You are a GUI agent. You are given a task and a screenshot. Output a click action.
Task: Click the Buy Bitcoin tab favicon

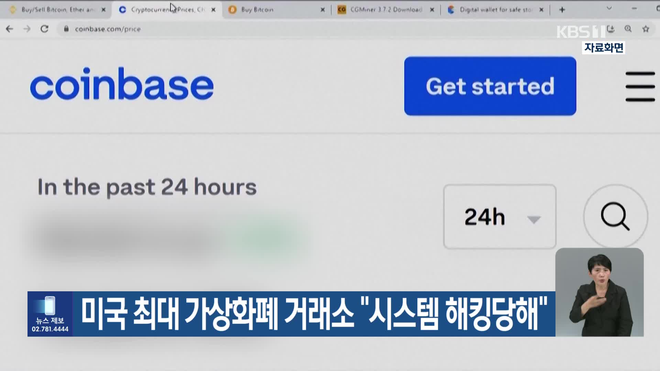tap(232, 10)
